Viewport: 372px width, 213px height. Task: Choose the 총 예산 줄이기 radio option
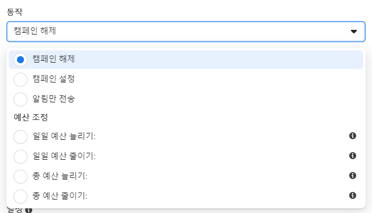pos(20,197)
